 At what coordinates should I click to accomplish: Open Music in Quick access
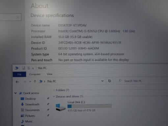(x=29, y=121)
